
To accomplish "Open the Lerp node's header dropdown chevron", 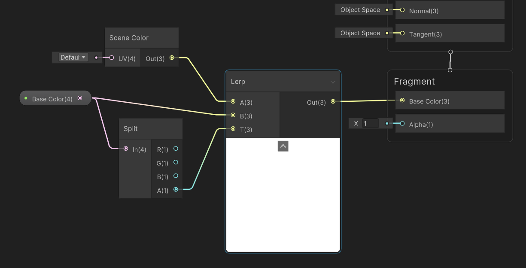I will (333, 81).
